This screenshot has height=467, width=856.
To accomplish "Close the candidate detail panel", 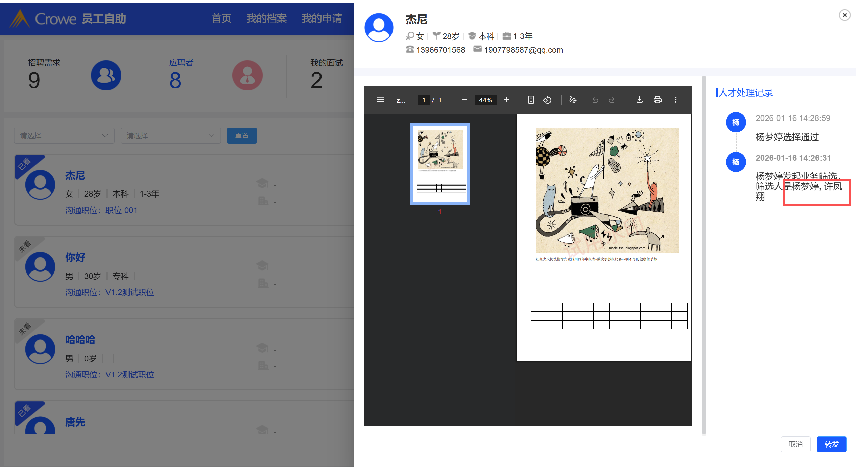I will click(844, 15).
